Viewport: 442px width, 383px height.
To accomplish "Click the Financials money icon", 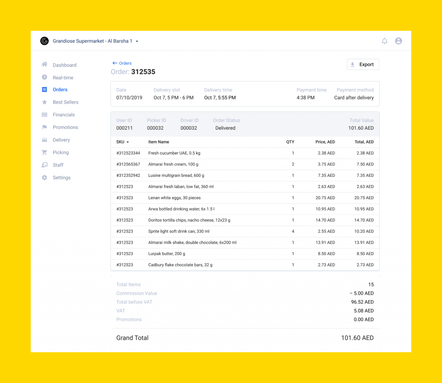I will click(44, 115).
